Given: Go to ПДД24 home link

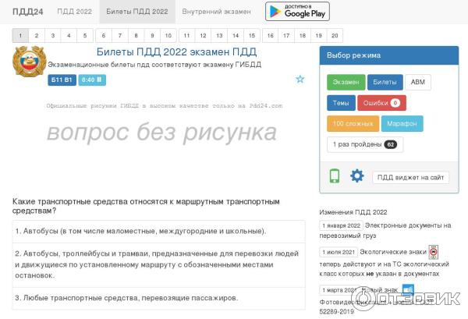Looking at the screenshot, I should click(x=28, y=12).
